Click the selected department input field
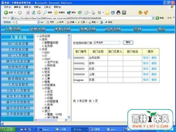Screen dimensions: 176x132 pos(107,43)
